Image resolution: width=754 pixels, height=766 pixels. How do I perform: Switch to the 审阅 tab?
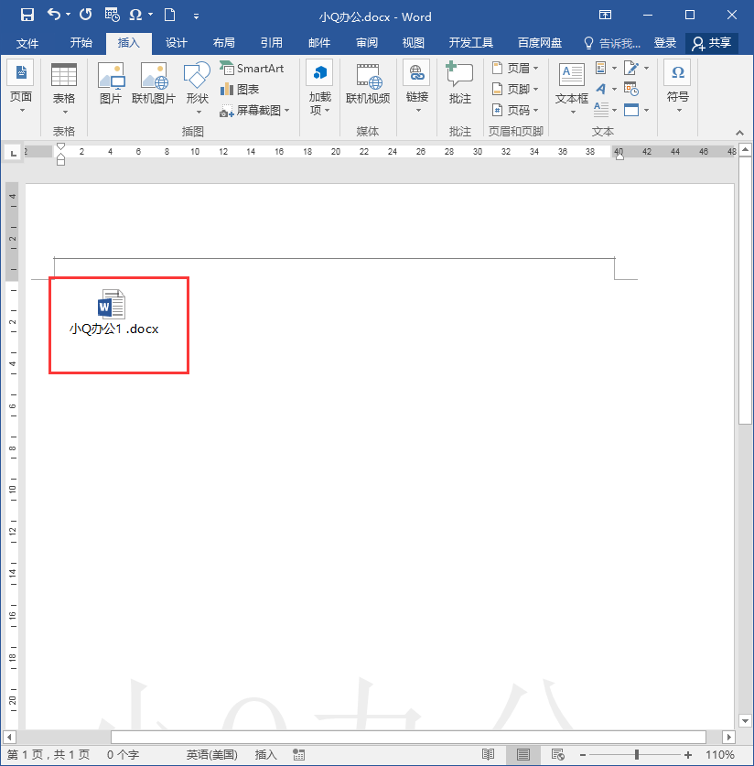click(x=367, y=43)
